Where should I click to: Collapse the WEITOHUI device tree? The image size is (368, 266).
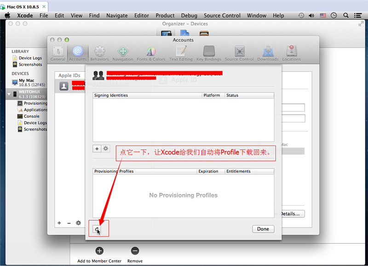pyautogui.click(x=9, y=94)
